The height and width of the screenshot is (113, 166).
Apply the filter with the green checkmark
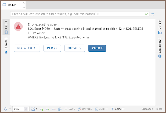pyautogui.click(x=146, y=14)
